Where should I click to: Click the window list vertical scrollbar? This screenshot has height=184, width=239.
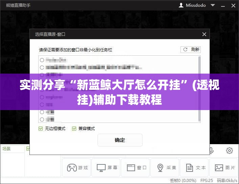[199, 89]
